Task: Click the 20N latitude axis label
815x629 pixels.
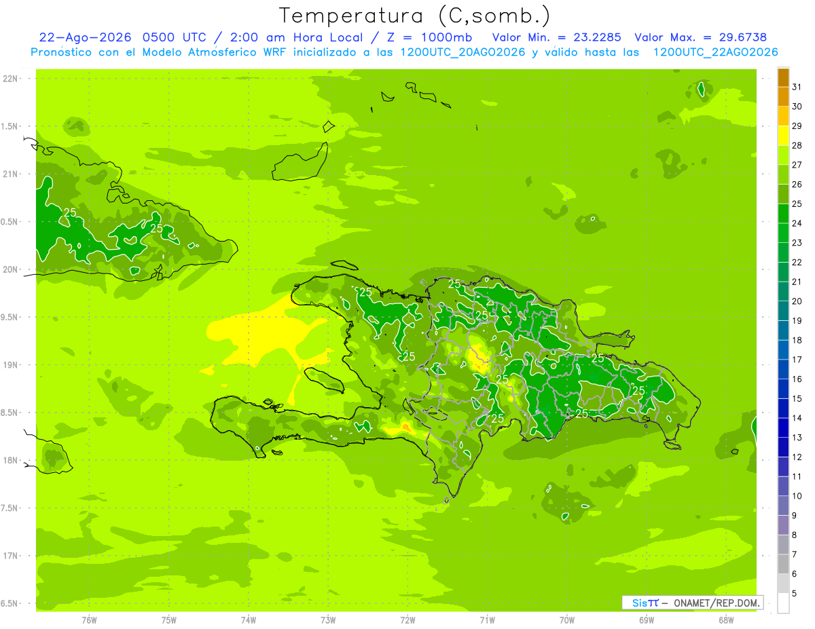Action: [x=10, y=269]
